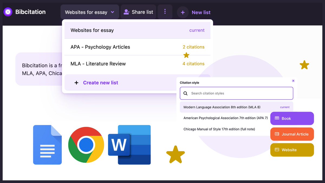Choose American Psychological Association 7th edition style
This screenshot has width=325, height=183.
(x=225, y=118)
